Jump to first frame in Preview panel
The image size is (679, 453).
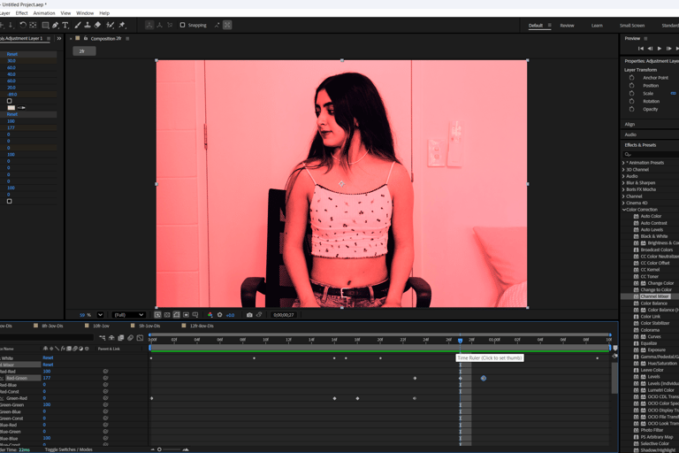pyautogui.click(x=640, y=49)
